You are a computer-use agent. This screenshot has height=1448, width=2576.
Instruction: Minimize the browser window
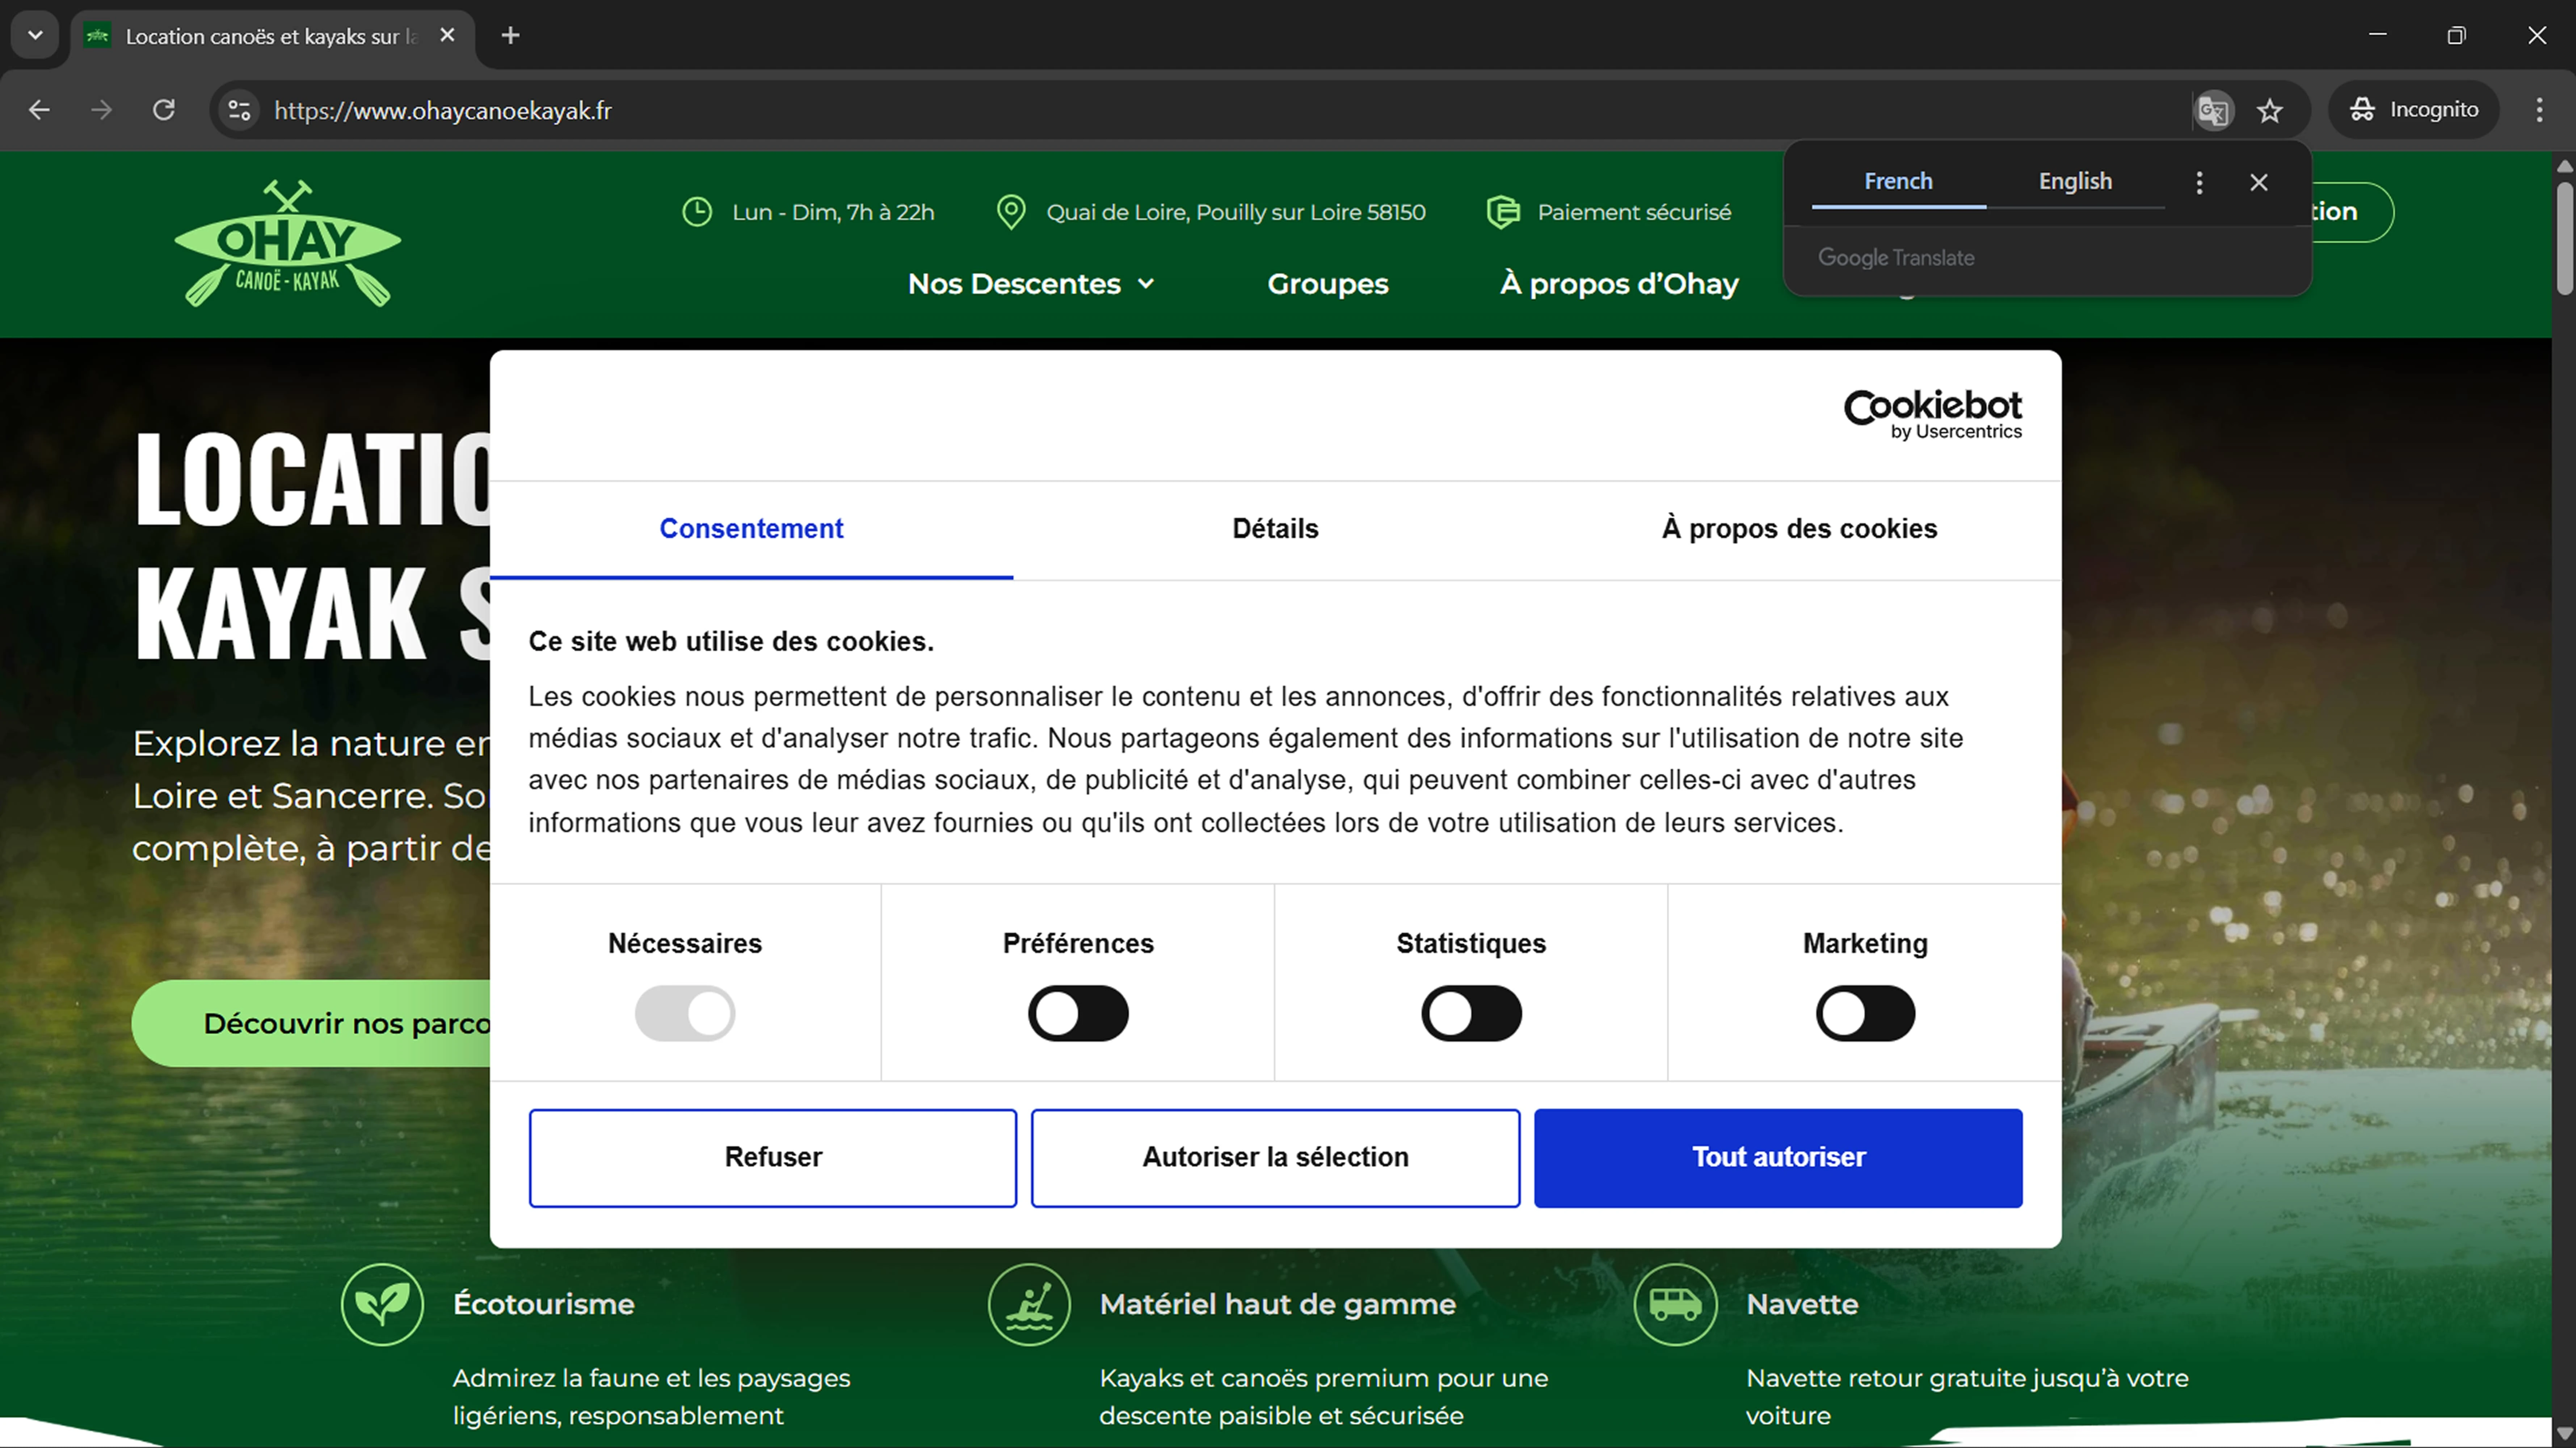pyautogui.click(x=2378, y=36)
